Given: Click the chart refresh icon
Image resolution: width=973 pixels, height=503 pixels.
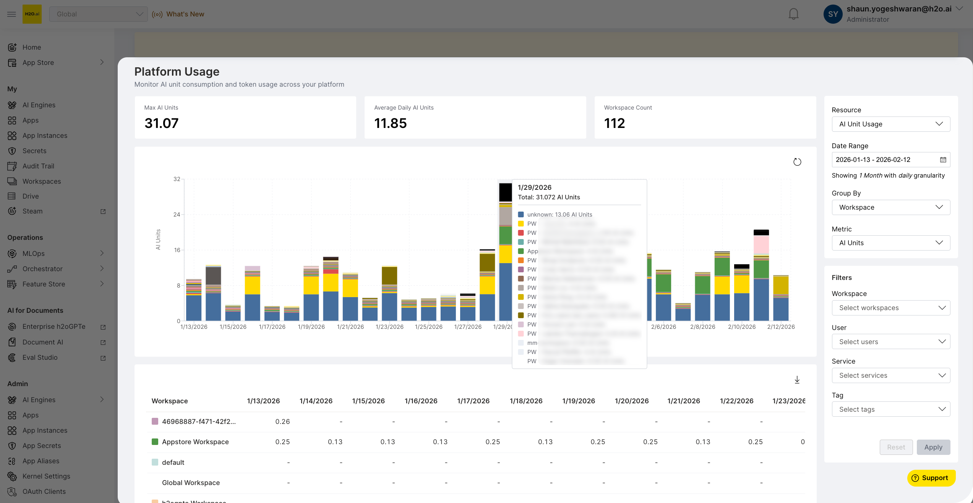Looking at the screenshot, I should 797,162.
